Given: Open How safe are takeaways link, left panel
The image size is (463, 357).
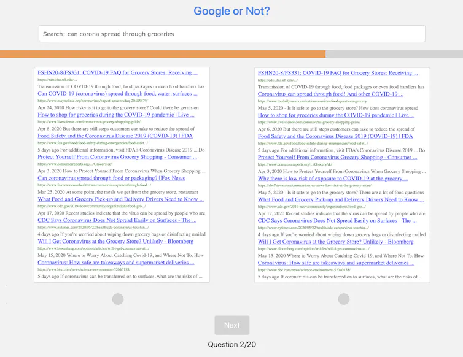Looking at the screenshot, I should point(115,263).
